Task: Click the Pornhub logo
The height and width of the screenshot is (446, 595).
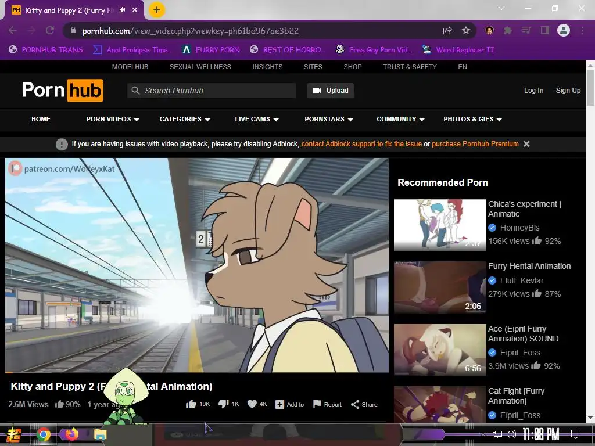Action: [x=62, y=90]
